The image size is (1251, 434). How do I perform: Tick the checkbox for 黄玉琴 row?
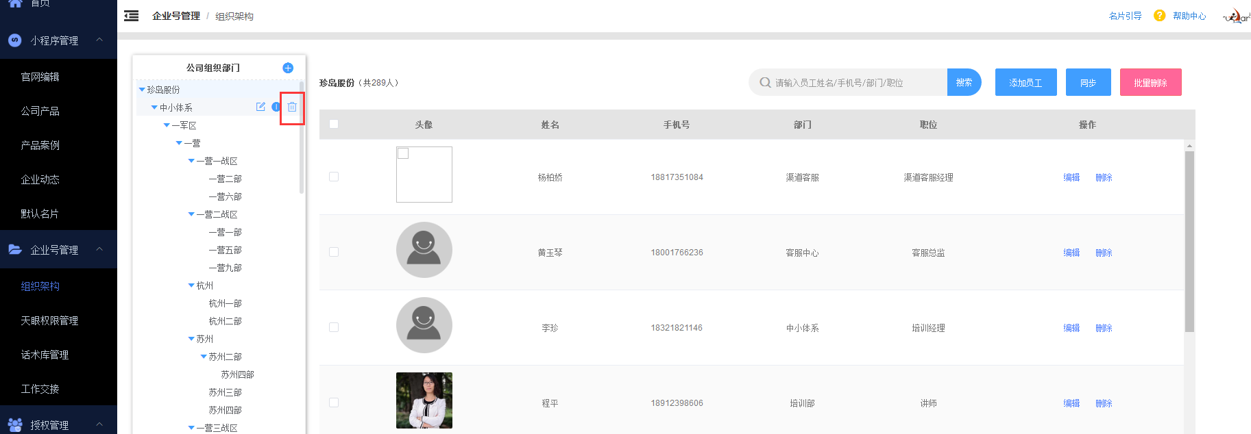click(334, 252)
